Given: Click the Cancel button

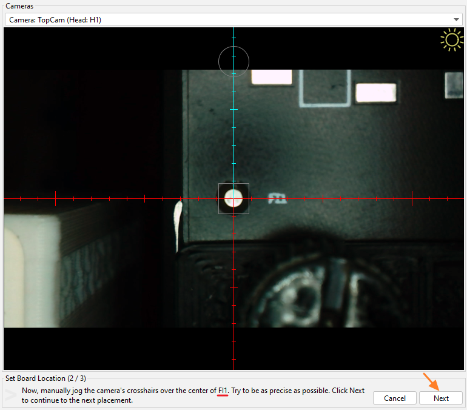Looking at the screenshot, I should (x=394, y=398).
